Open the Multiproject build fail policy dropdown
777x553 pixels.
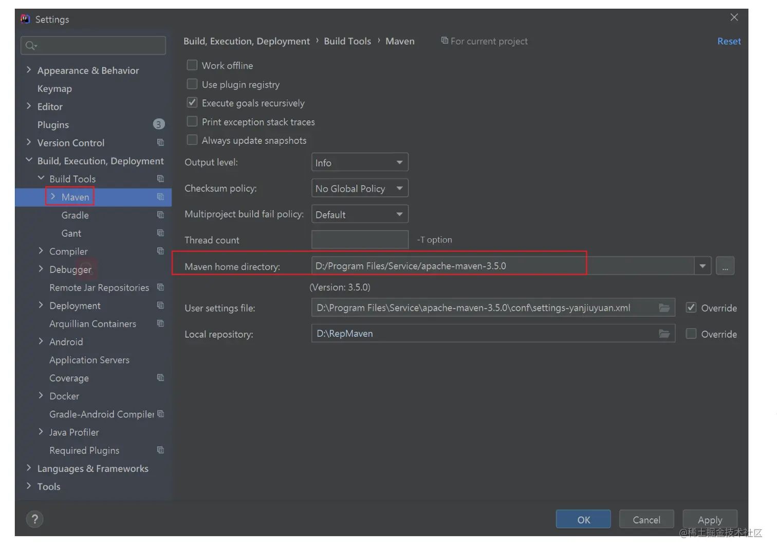(x=360, y=214)
